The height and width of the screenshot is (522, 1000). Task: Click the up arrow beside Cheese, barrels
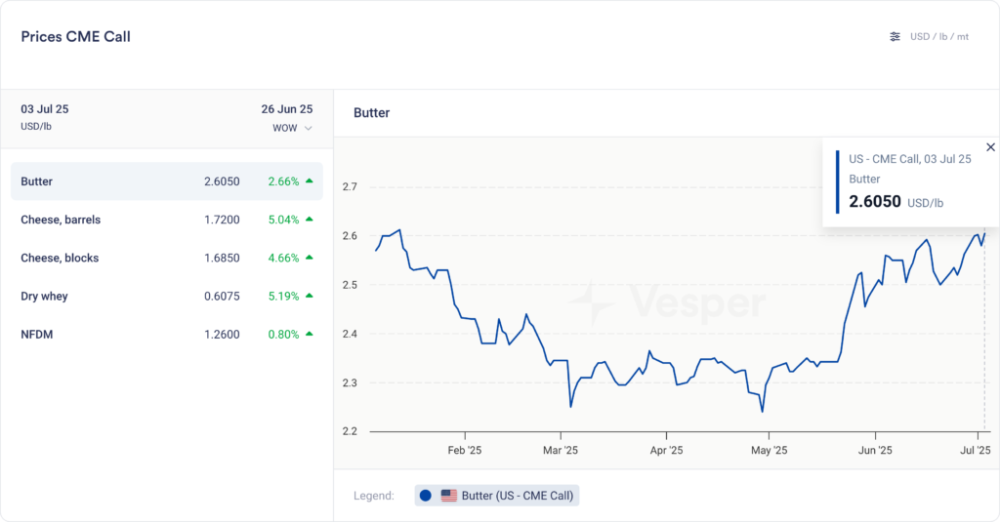point(310,220)
